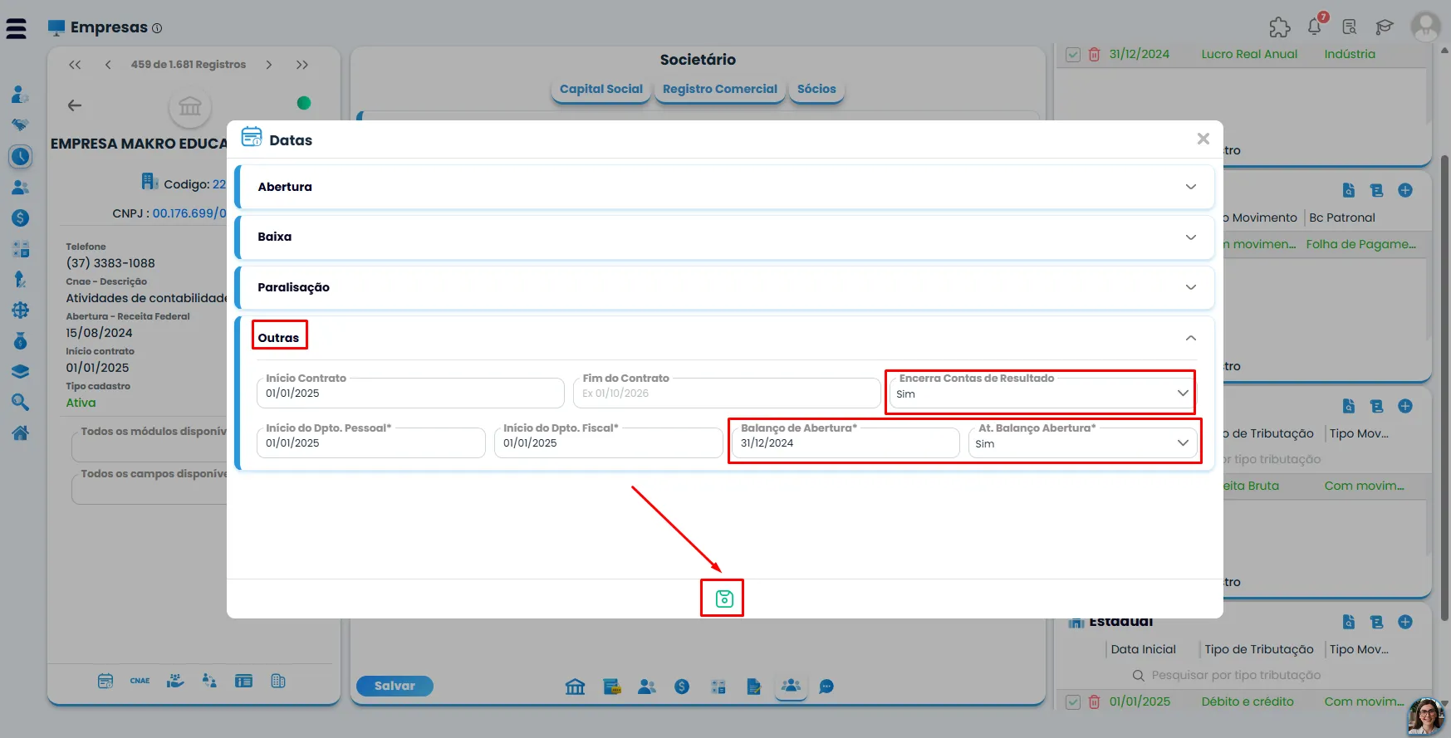Viewport: 1451px width, 738px height.
Task: Click the home icon in left sidebar
Action: [21, 433]
